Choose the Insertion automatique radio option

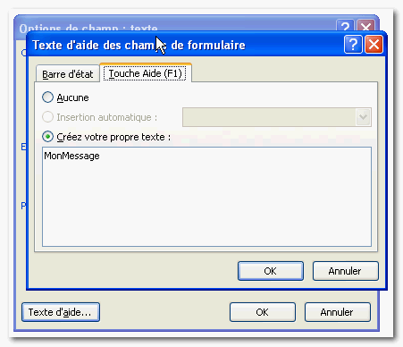tap(47, 117)
